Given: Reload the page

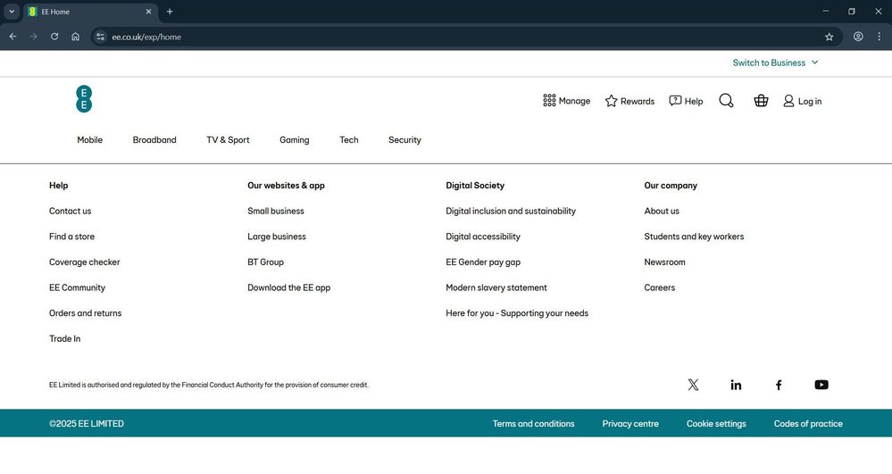Looking at the screenshot, I should click(54, 37).
